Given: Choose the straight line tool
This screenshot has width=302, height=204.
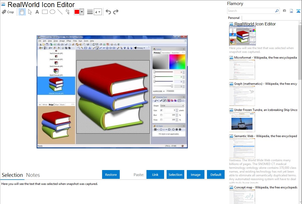Looking at the screenshot, I should pos(60,12).
